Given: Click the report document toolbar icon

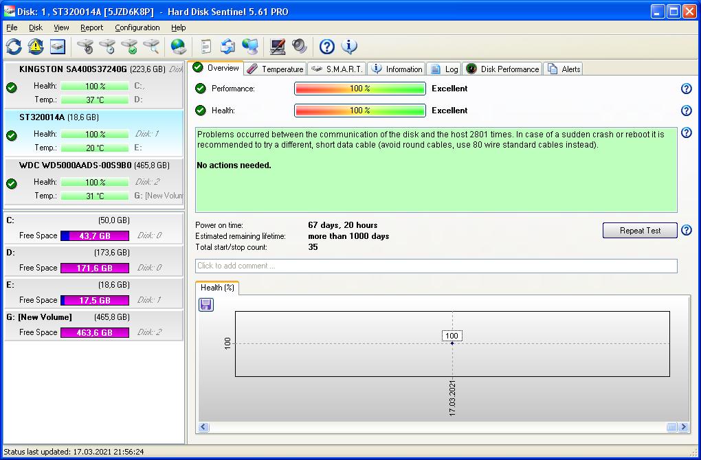Looking at the screenshot, I should tap(206, 47).
